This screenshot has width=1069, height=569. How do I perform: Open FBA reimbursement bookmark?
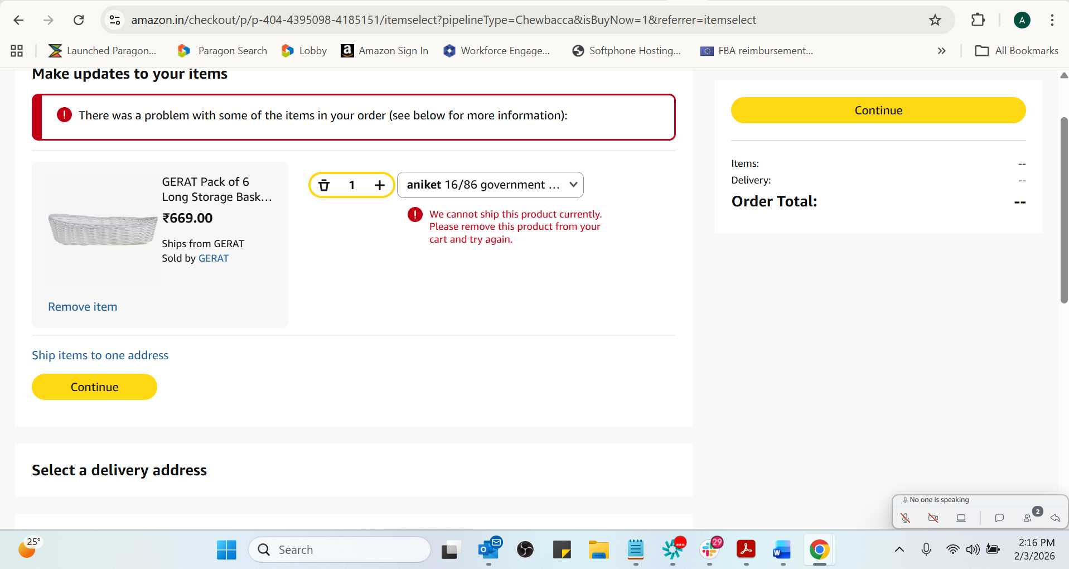(757, 51)
